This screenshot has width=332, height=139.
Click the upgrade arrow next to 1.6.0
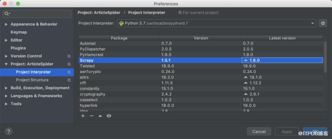tap(245, 60)
